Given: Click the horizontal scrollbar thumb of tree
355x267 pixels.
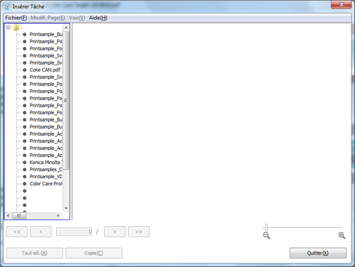Looking at the screenshot, I should [19, 215].
